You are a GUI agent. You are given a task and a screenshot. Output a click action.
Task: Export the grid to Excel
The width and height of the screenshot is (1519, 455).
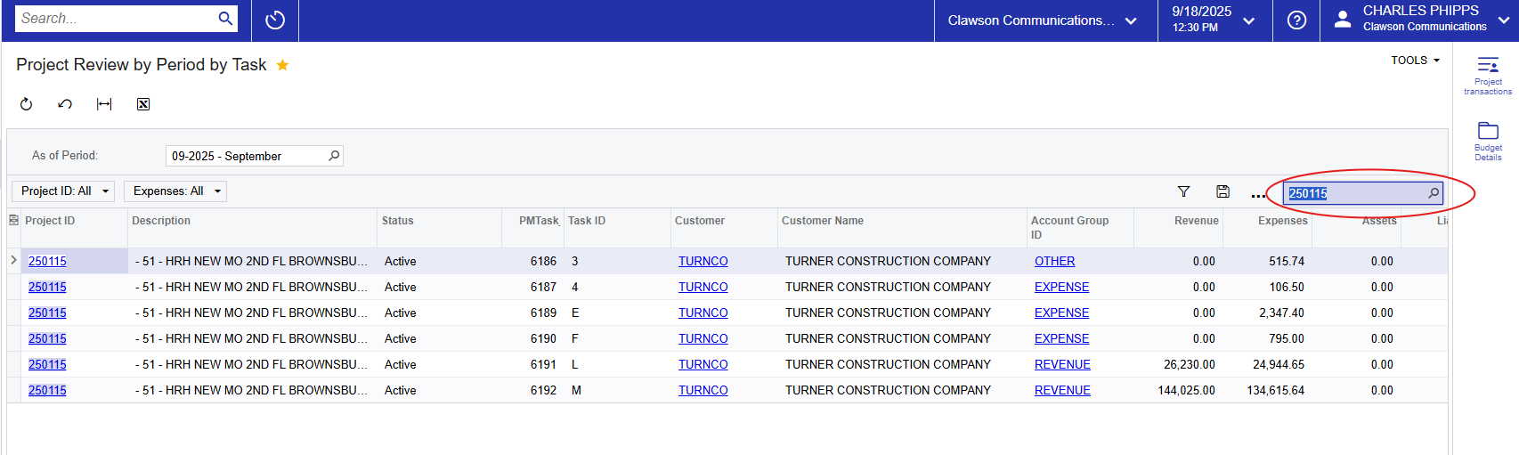(x=143, y=104)
